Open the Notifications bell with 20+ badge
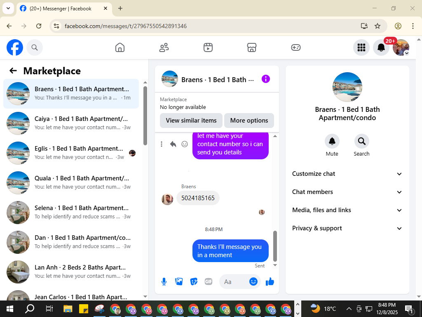 (381, 47)
